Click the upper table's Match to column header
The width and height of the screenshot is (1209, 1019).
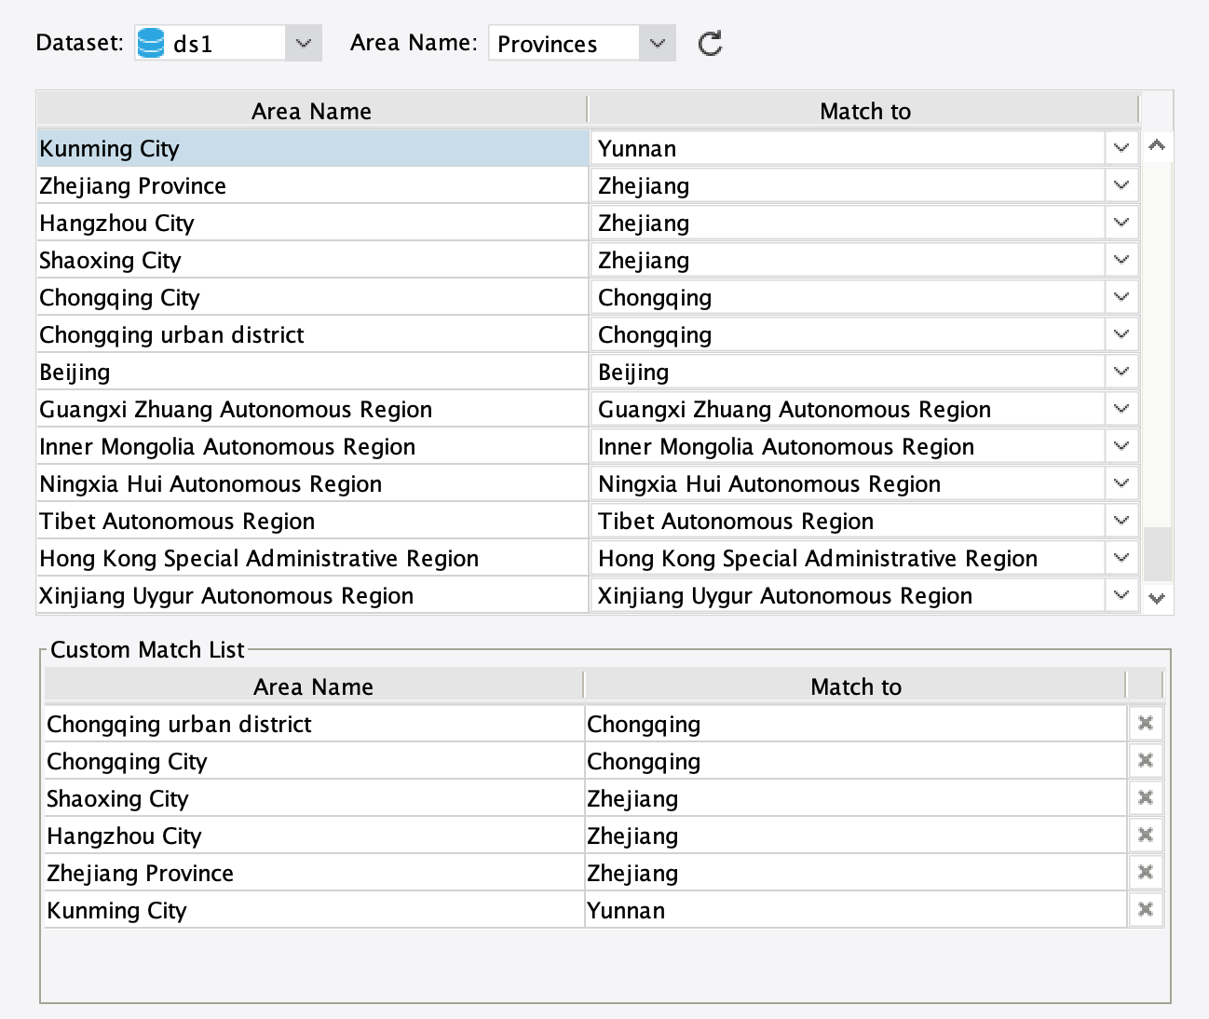click(x=864, y=111)
